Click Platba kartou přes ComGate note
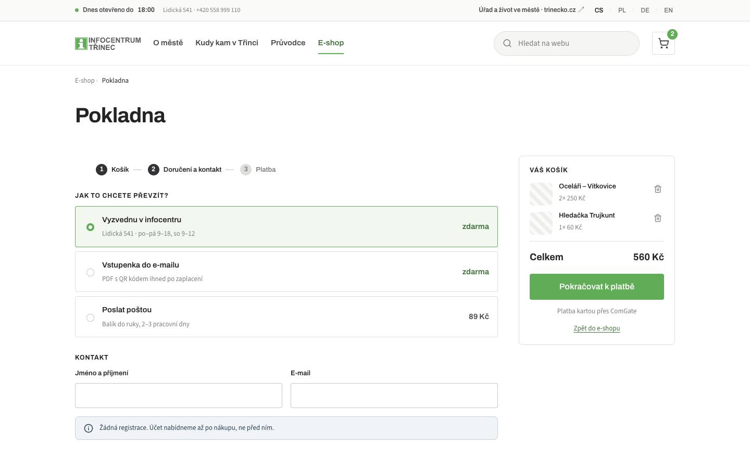 click(597, 311)
